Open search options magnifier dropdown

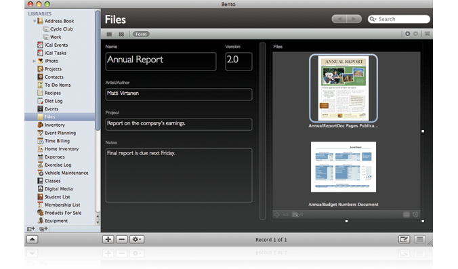tap(373, 19)
